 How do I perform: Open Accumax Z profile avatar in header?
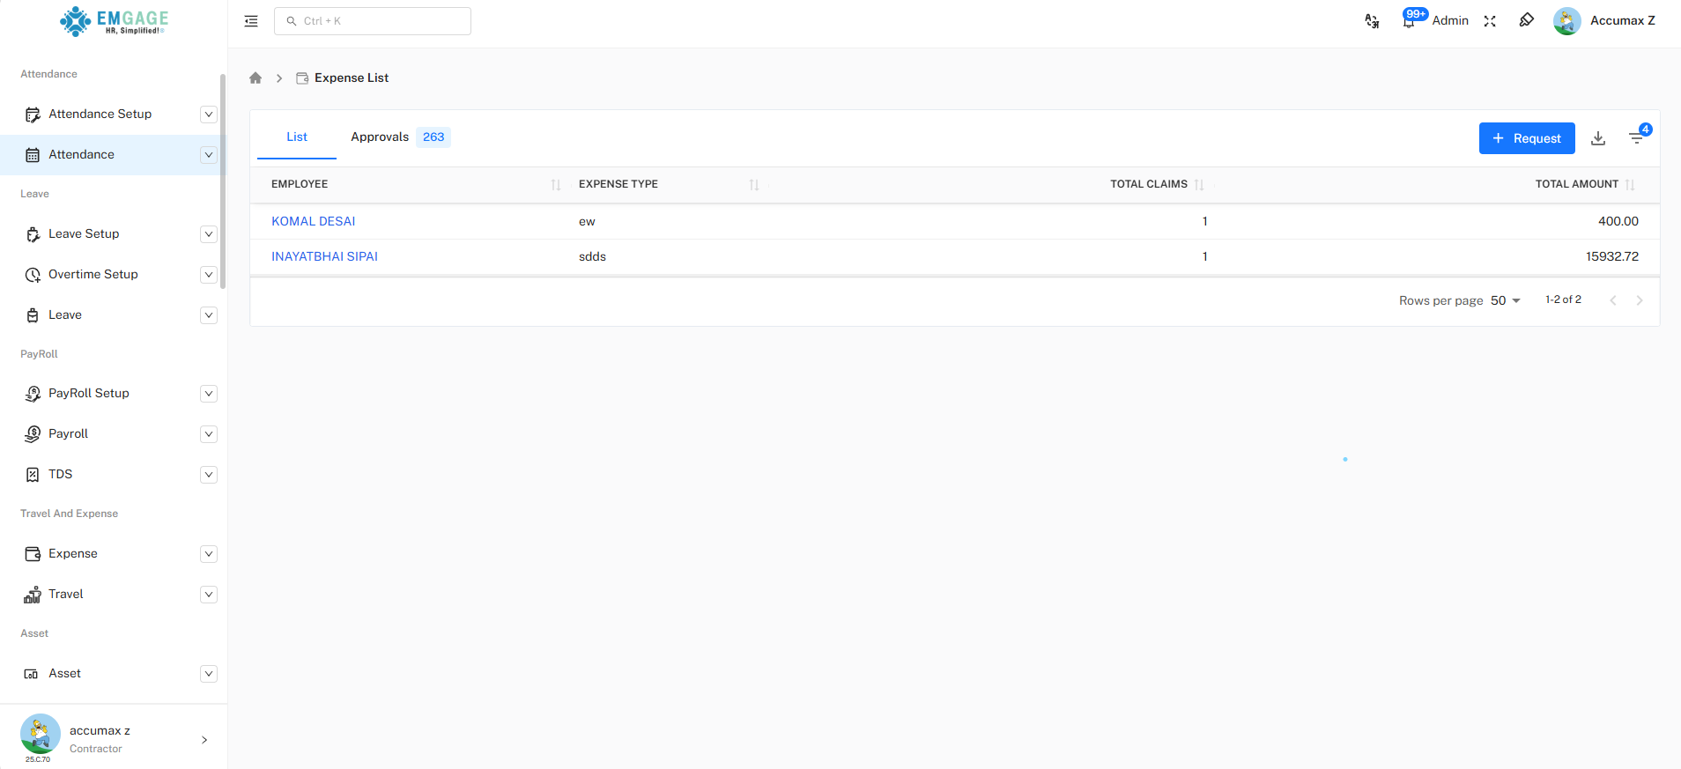(x=1566, y=21)
